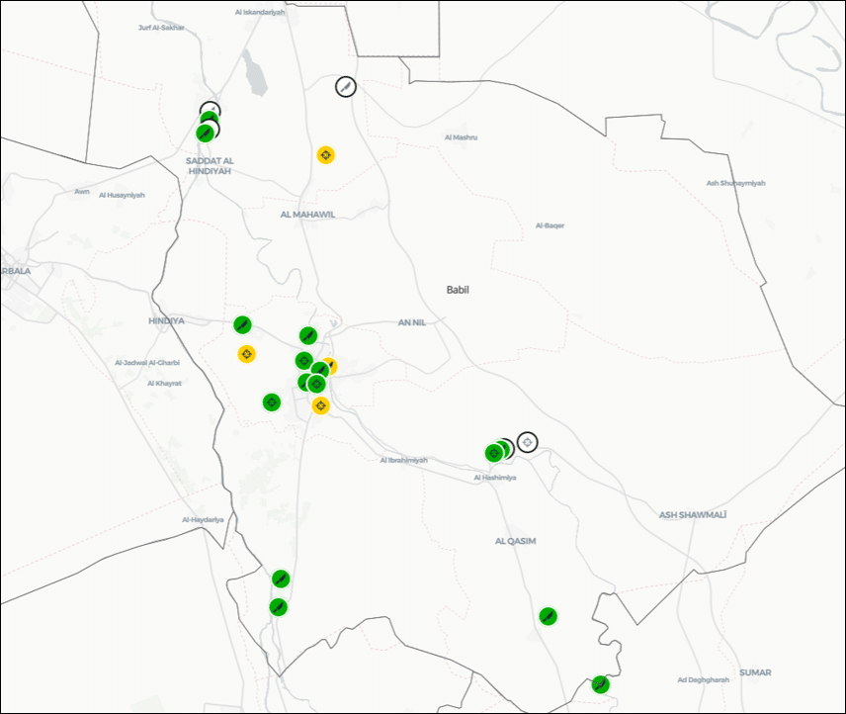Click the ASH SHAWMALI district label

click(x=693, y=515)
